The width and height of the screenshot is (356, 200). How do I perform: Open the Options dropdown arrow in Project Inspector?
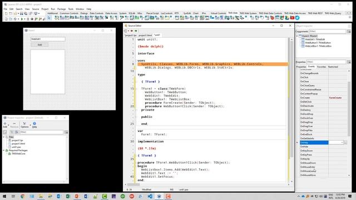tap(30, 125)
